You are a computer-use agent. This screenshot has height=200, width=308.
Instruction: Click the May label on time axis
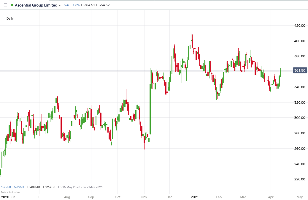point(299,197)
